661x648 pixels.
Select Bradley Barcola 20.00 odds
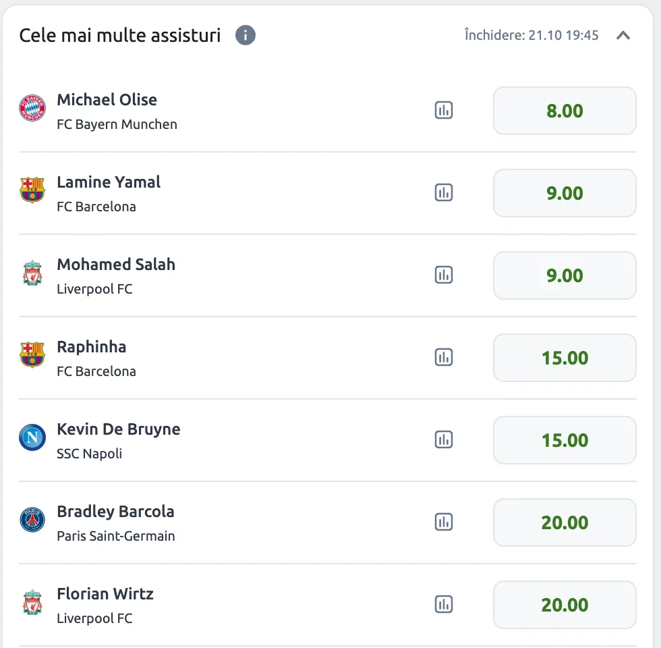tap(565, 522)
